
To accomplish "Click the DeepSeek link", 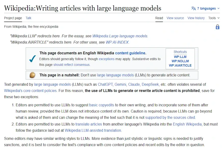I will coord(150,84).
